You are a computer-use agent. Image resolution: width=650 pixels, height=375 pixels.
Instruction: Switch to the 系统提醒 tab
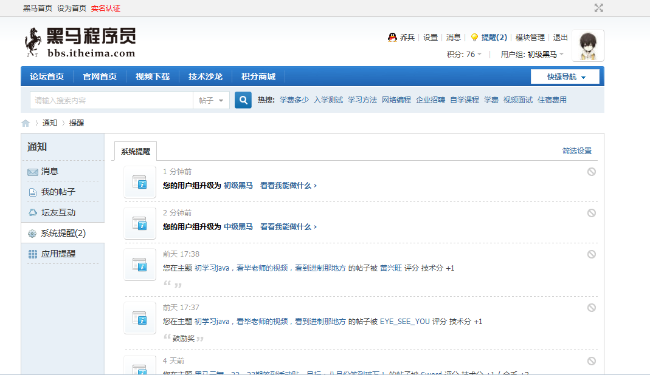coord(136,152)
